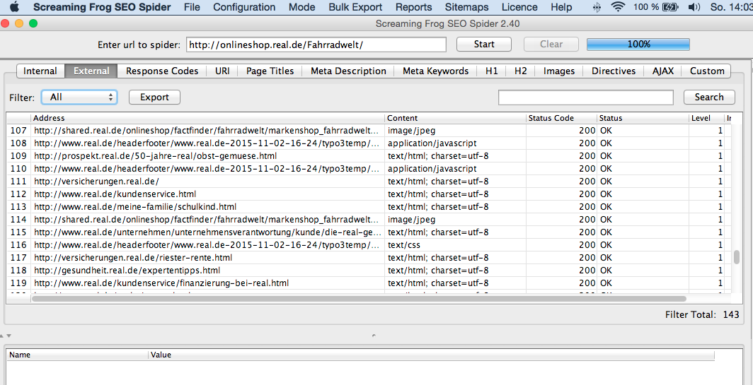Image resolution: width=753 pixels, height=385 pixels.
Task: Select row 107 address cell
Action: [x=207, y=131]
